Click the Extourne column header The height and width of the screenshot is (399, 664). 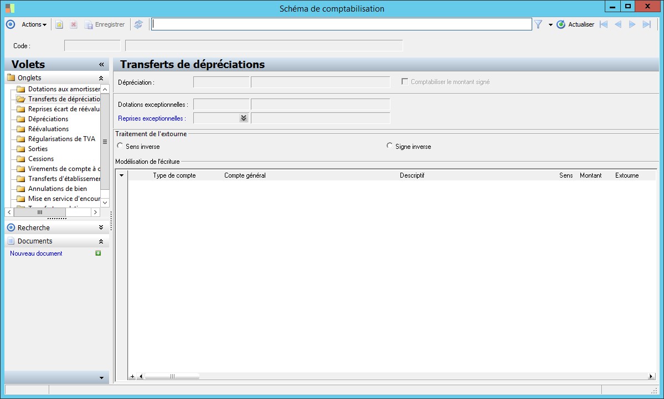click(x=627, y=175)
